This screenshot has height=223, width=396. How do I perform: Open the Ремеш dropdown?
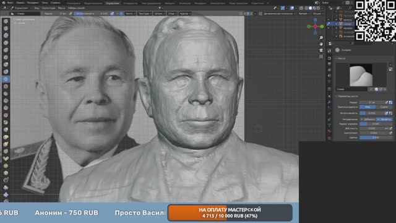(304, 14)
